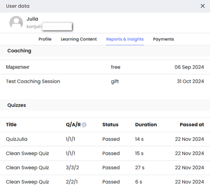The height and width of the screenshot is (192, 210).
Task: Click the 6 s duration value
Action: (139, 182)
